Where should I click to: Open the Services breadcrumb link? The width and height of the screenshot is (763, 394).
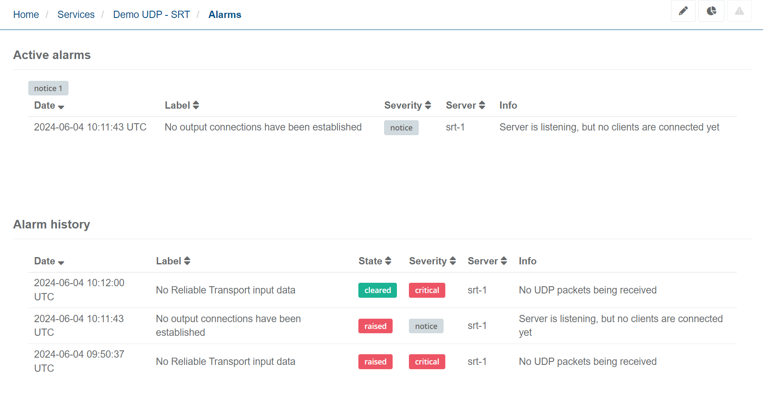tap(76, 15)
